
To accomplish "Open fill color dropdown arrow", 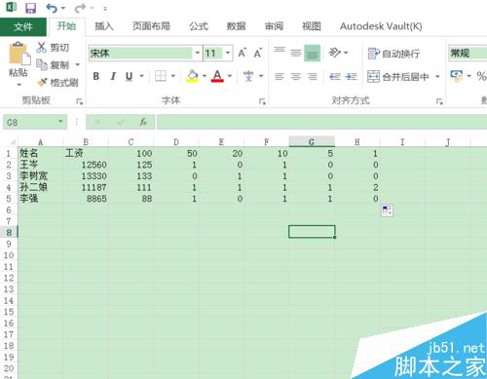I will pos(205,76).
